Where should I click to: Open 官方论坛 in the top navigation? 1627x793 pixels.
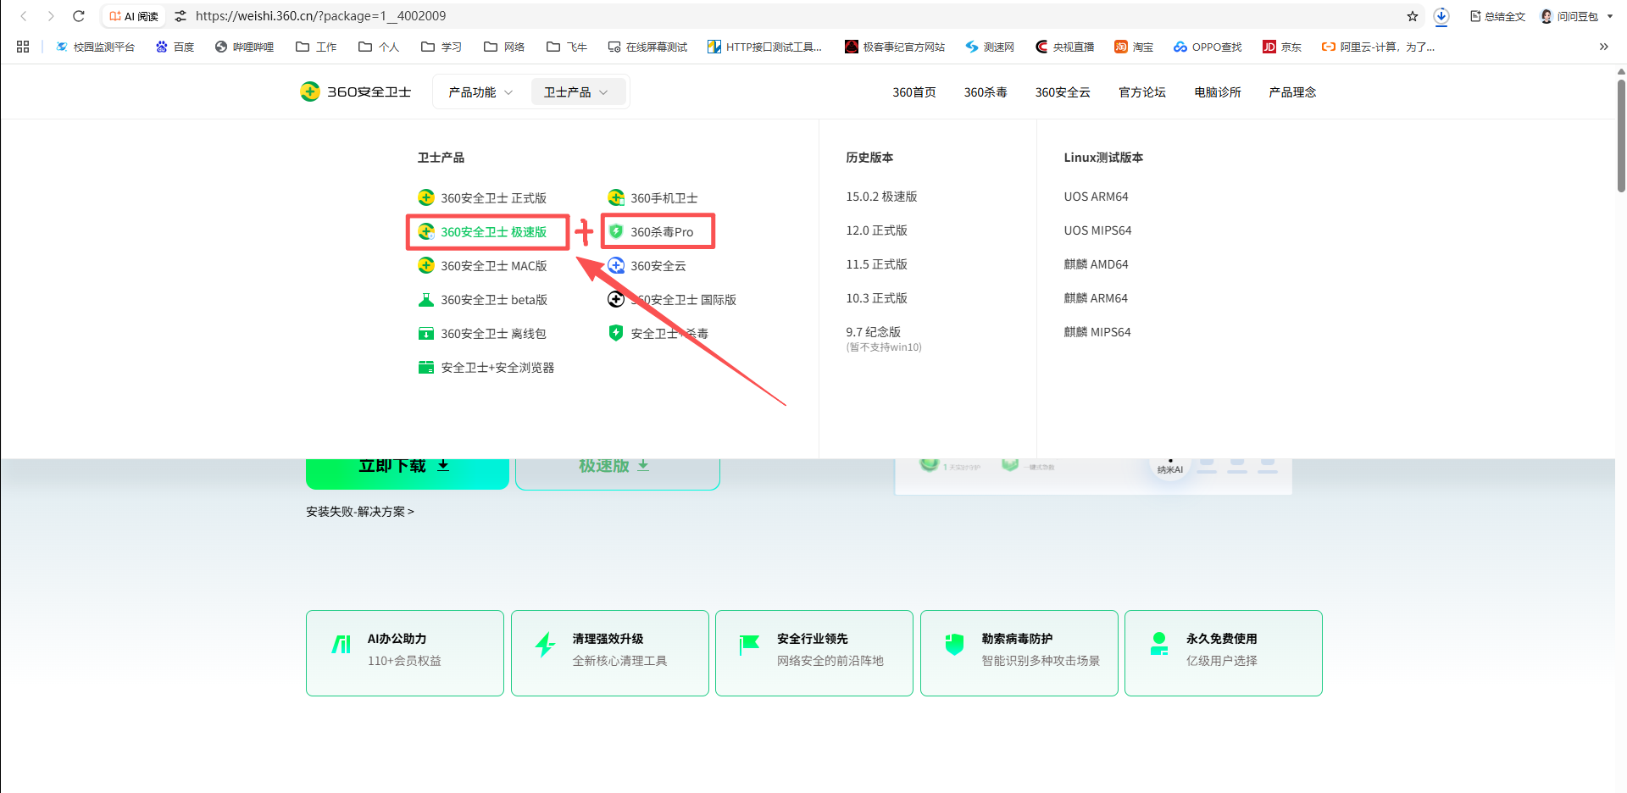coord(1141,92)
